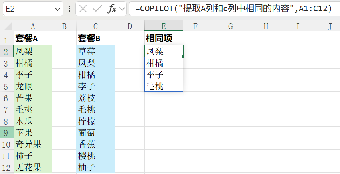Select column H header

[x=266, y=26]
